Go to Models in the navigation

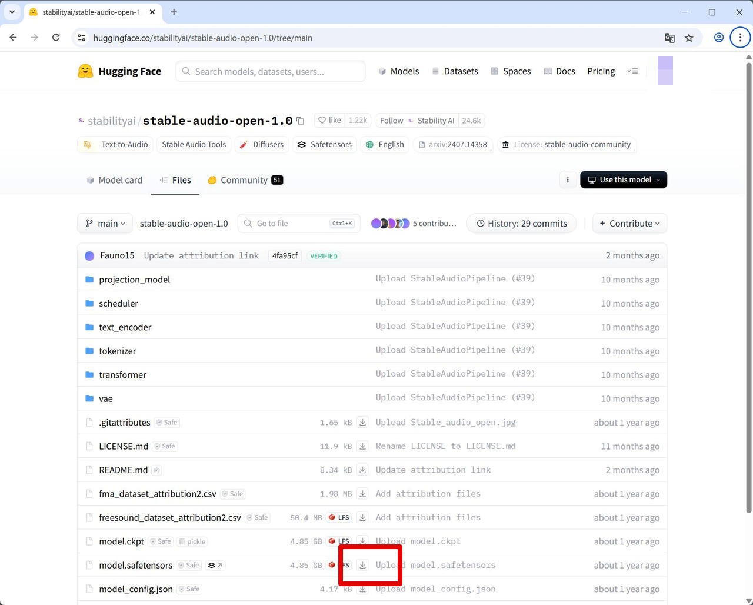[398, 71]
